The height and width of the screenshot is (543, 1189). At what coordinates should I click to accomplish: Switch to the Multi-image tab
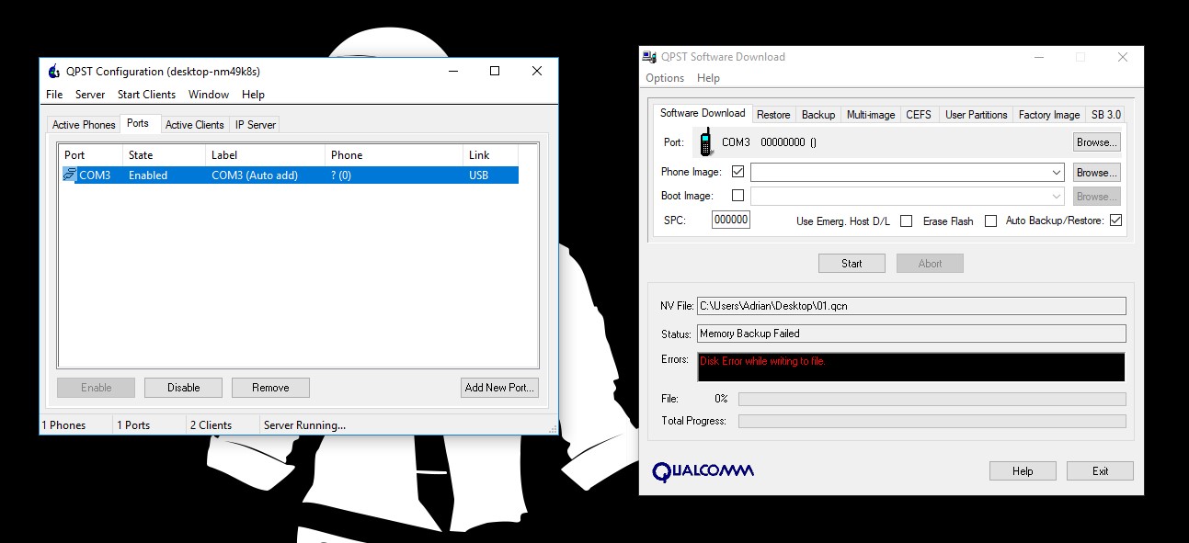click(870, 115)
